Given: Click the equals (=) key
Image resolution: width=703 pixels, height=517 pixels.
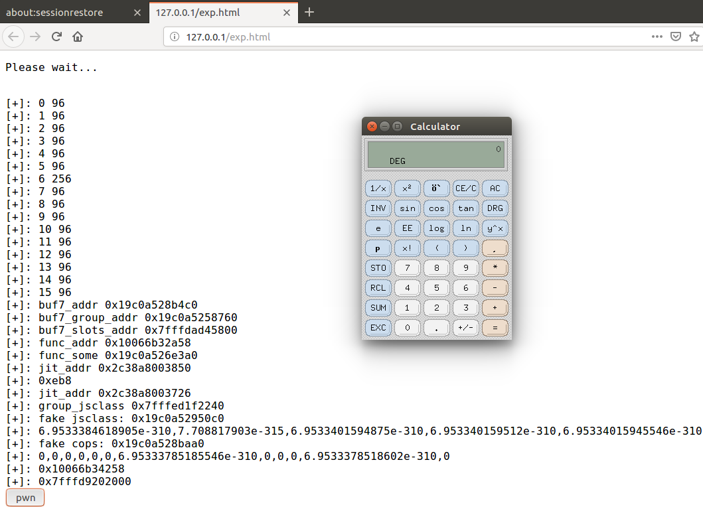Looking at the screenshot, I should (x=495, y=328).
